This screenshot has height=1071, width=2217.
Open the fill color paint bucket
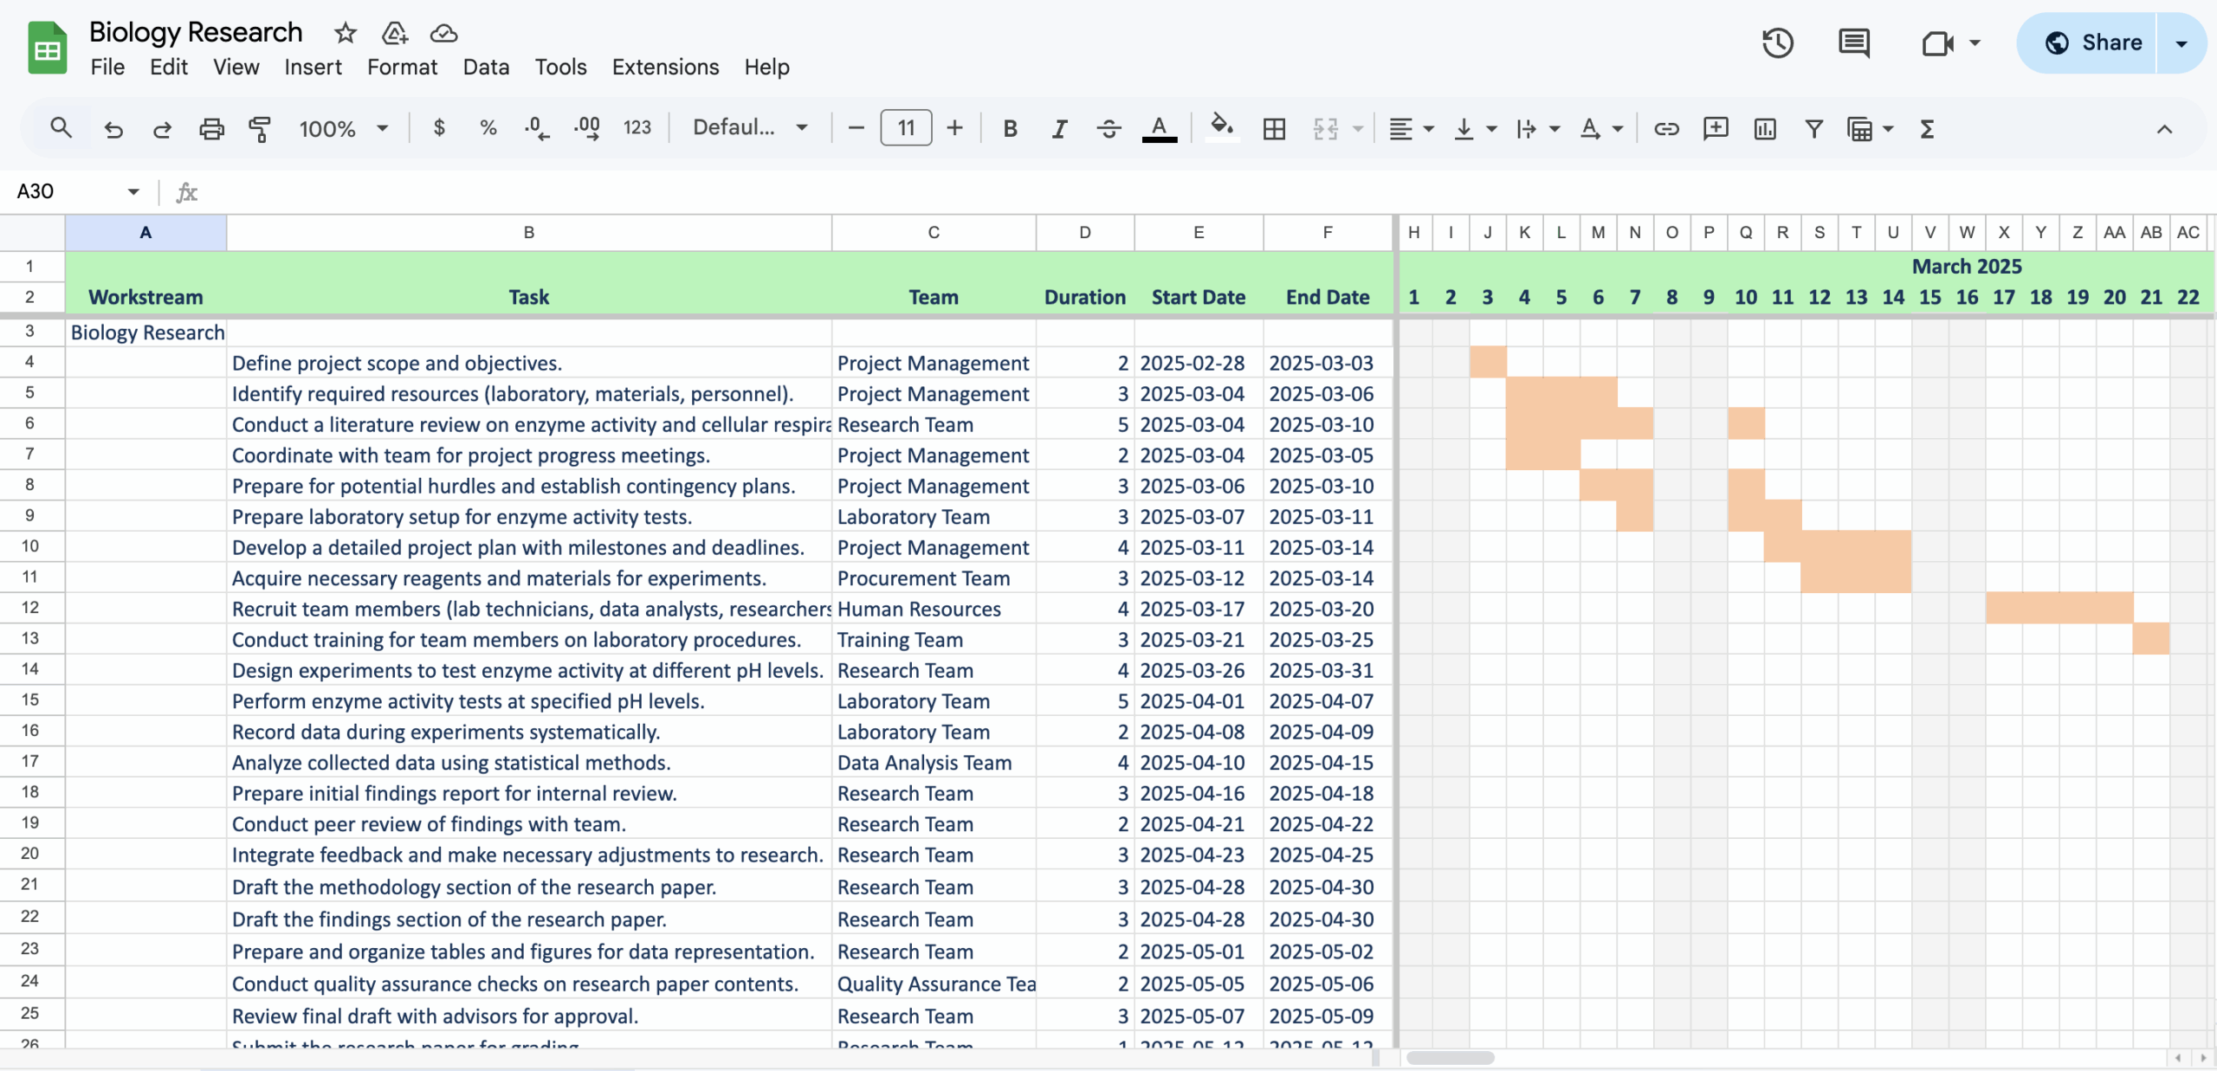tap(1221, 127)
